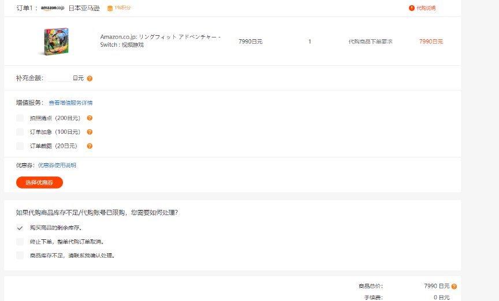Click the 商品总价 7990 日元 total value
The image size is (499, 301).
point(437,286)
